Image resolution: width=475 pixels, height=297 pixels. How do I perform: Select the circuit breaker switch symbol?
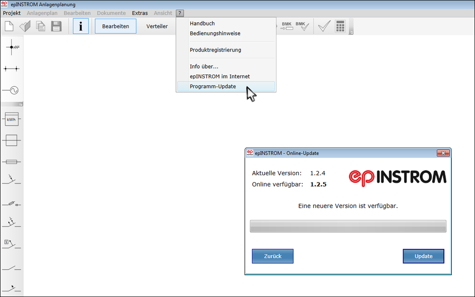click(x=12, y=180)
